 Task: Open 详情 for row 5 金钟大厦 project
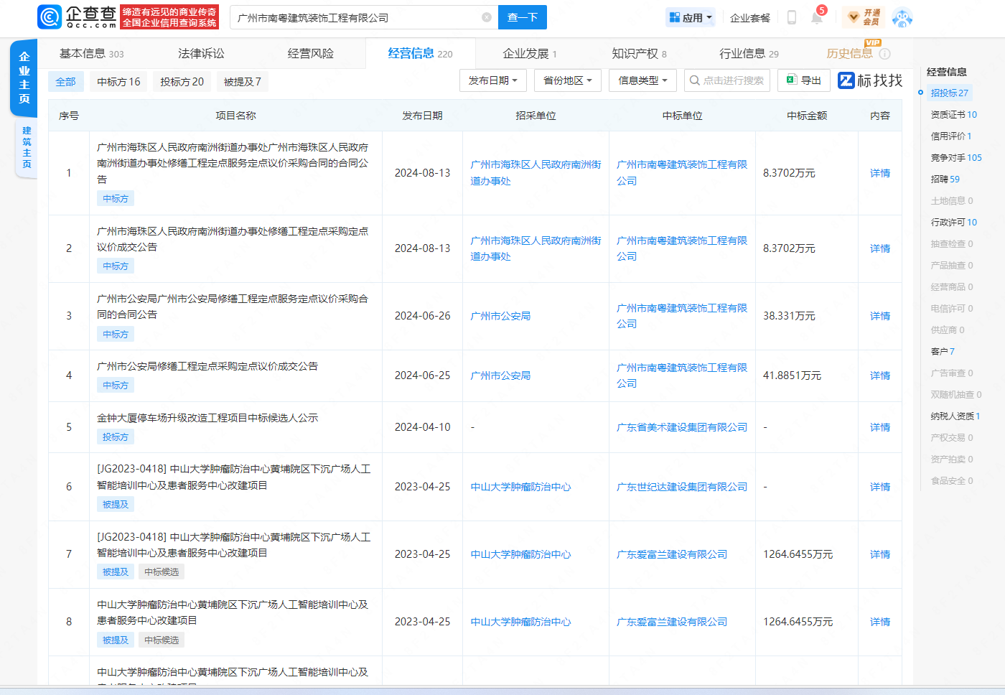880,427
